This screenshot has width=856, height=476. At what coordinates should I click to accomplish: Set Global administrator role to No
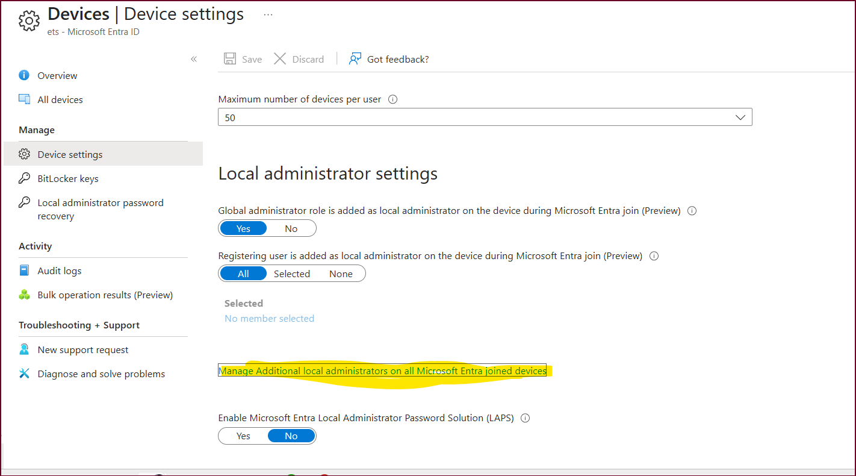[x=291, y=228]
